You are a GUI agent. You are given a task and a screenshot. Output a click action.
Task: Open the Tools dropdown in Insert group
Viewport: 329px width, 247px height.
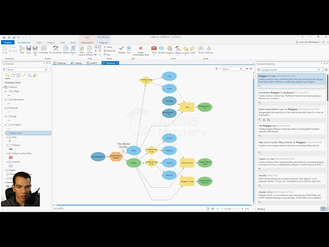pos(154,50)
